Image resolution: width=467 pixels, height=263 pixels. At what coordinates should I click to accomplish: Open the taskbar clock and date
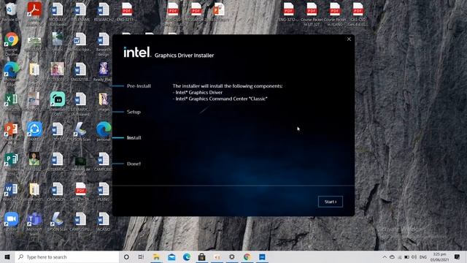point(439,257)
